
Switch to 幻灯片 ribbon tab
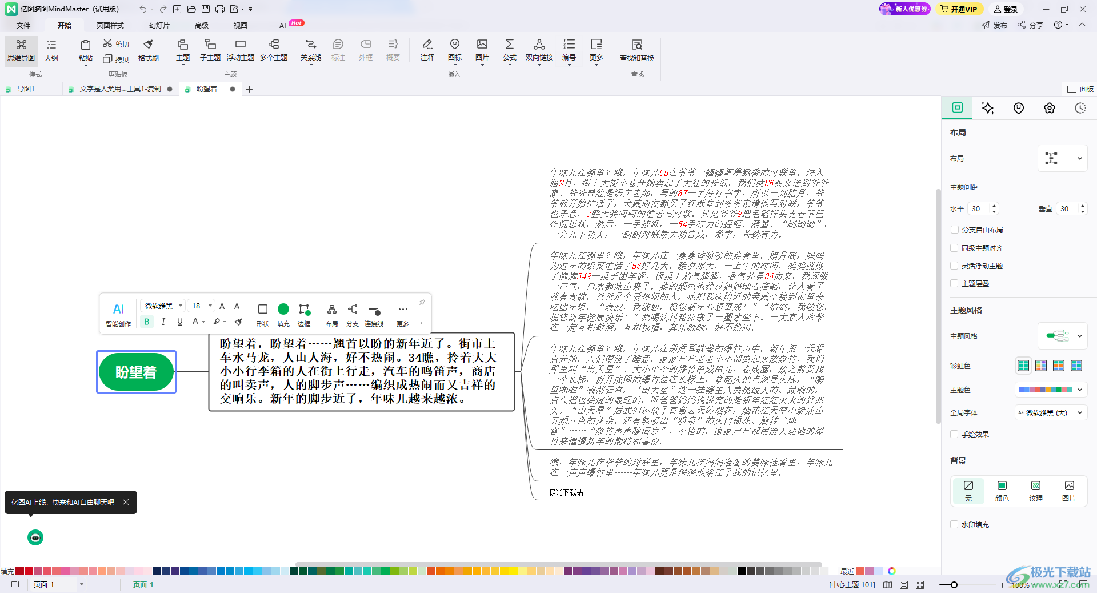pyautogui.click(x=159, y=25)
